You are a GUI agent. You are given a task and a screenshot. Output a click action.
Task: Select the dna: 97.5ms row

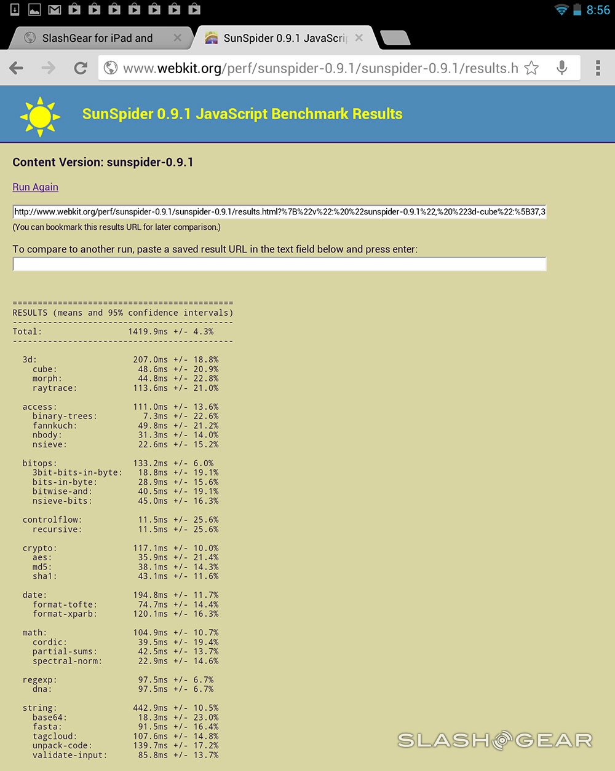[x=123, y=689]
